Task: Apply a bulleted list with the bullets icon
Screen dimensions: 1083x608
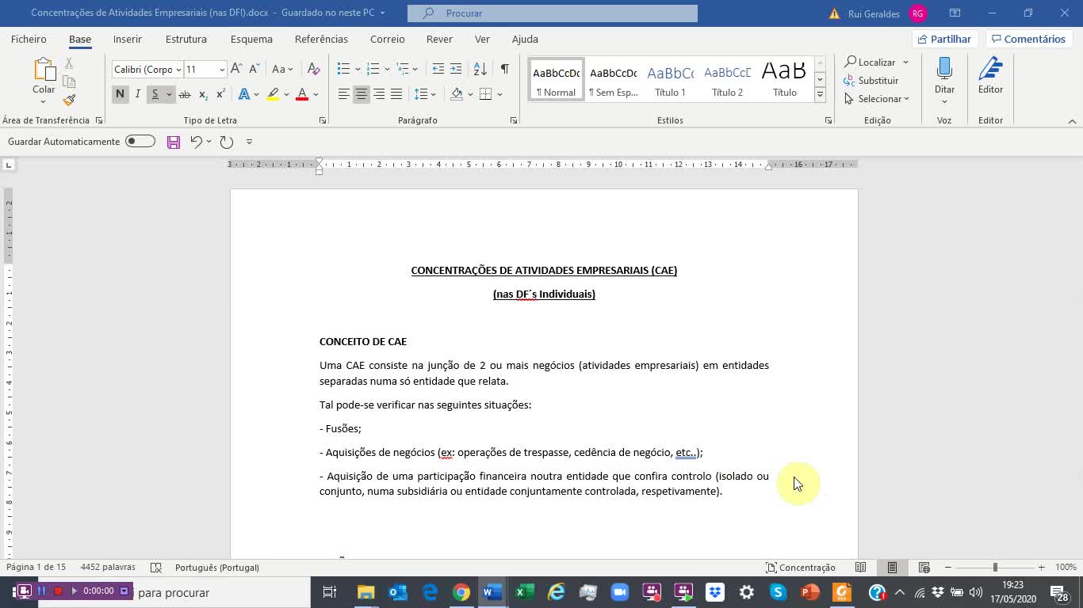Action: (x=343, y=68)
